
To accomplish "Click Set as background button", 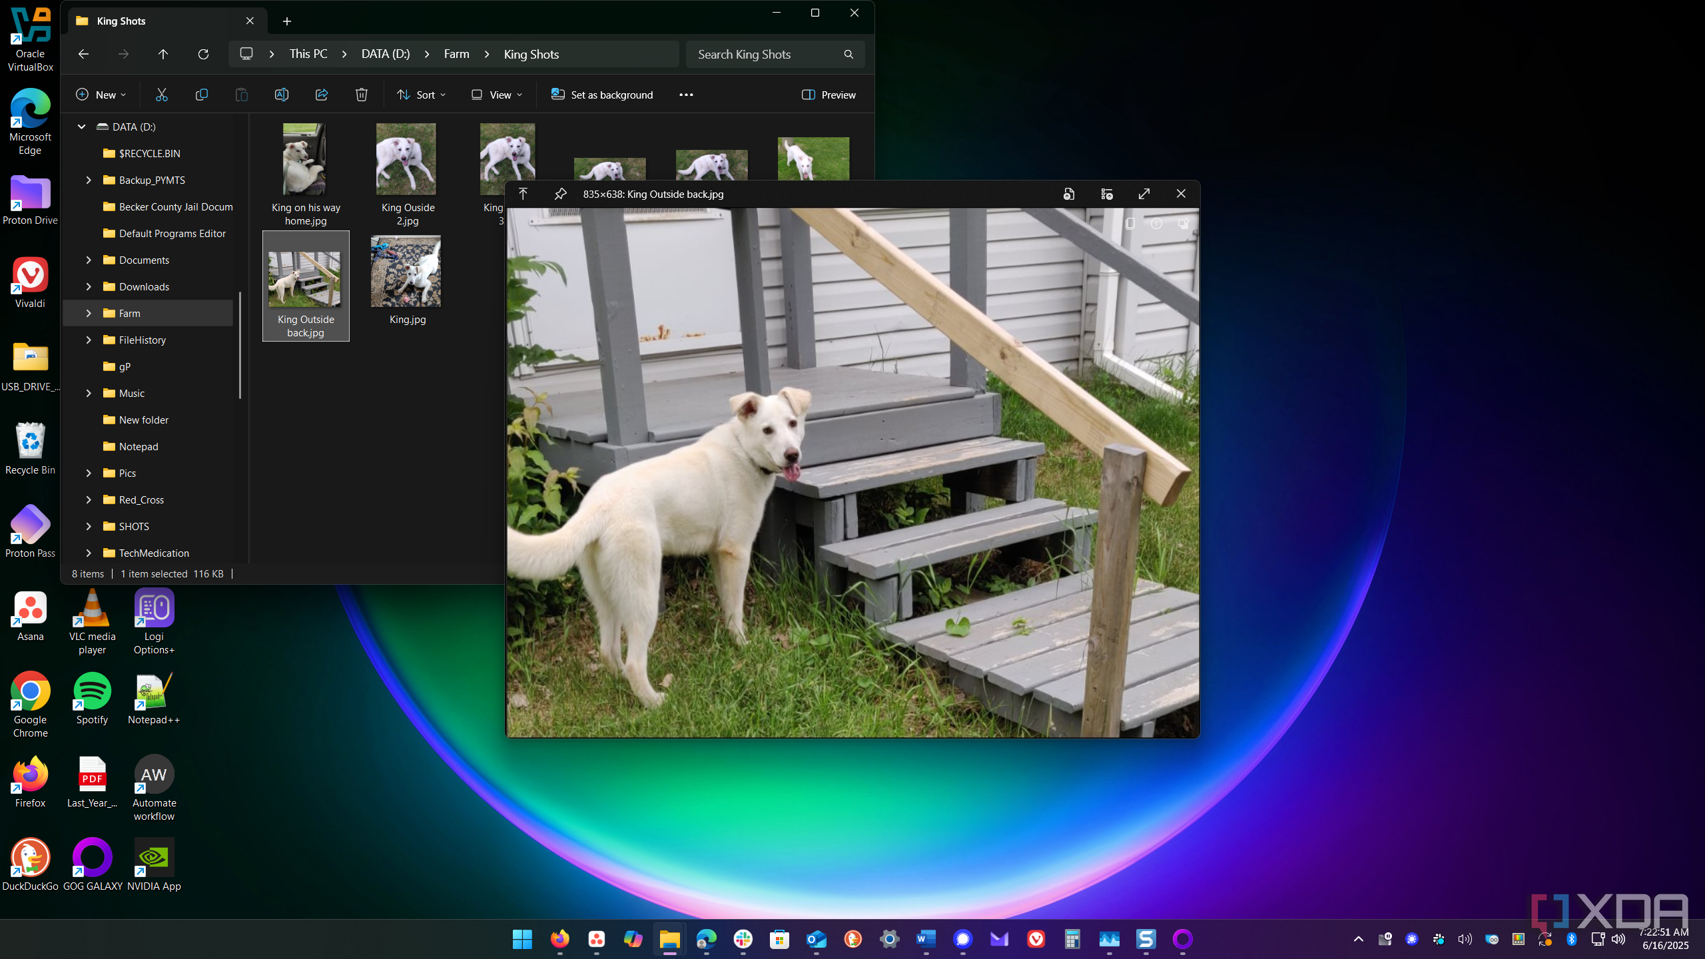I will [602, 95].
